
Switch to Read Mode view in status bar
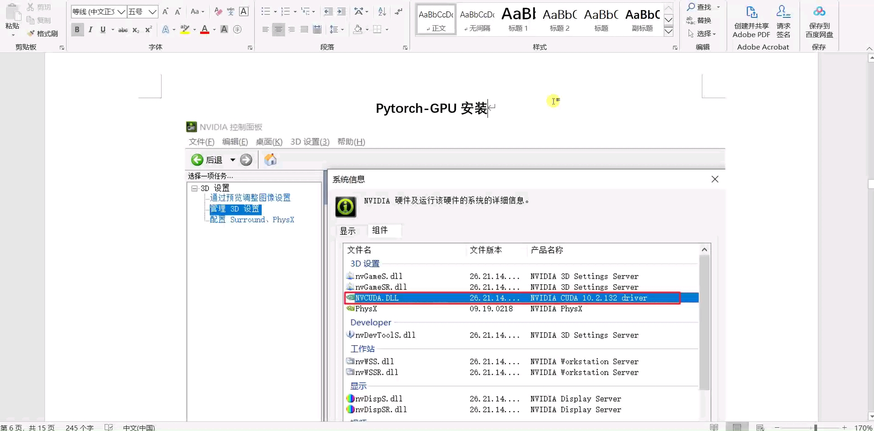714,427
